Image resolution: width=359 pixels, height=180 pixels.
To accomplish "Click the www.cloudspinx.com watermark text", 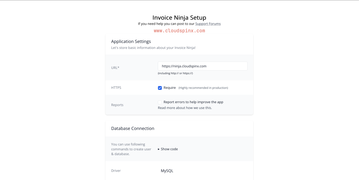I will (179, 31).
